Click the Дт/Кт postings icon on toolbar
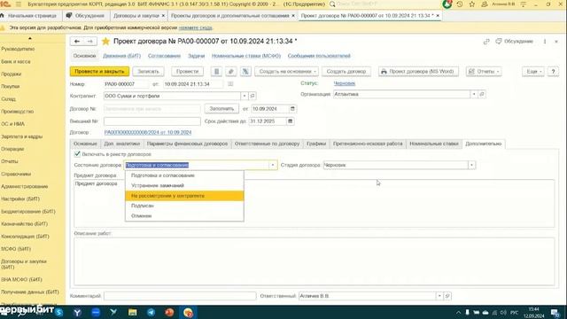This screenshot has height=319, width=567. 245,71
